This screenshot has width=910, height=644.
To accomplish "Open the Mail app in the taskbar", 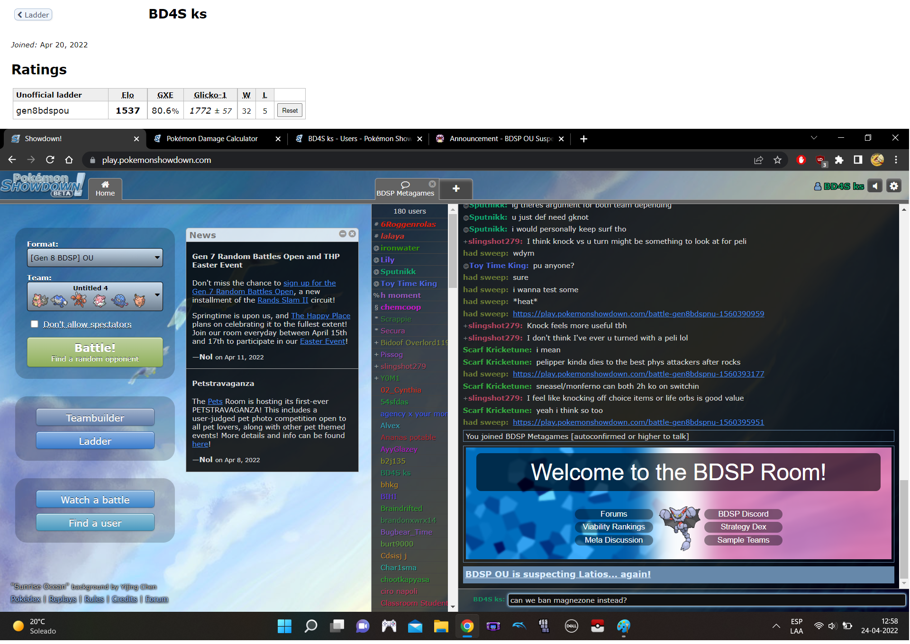I will [x=415, y=626].
